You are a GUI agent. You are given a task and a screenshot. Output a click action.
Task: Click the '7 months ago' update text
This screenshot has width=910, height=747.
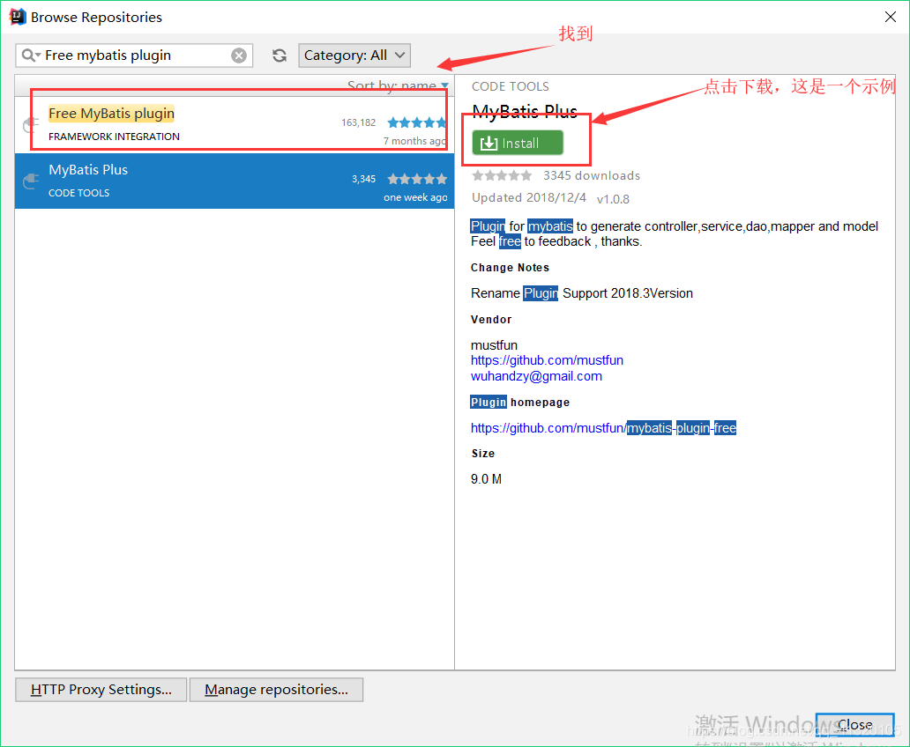point(414,141)
